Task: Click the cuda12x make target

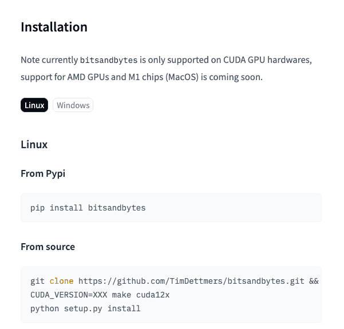Action: [153, 295]
